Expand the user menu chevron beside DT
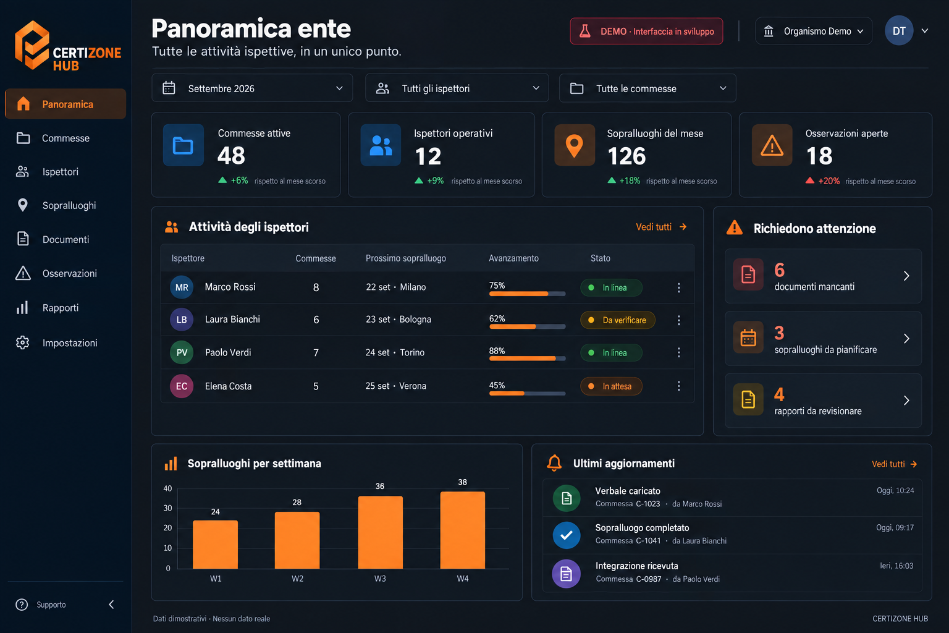 point(925,31)
